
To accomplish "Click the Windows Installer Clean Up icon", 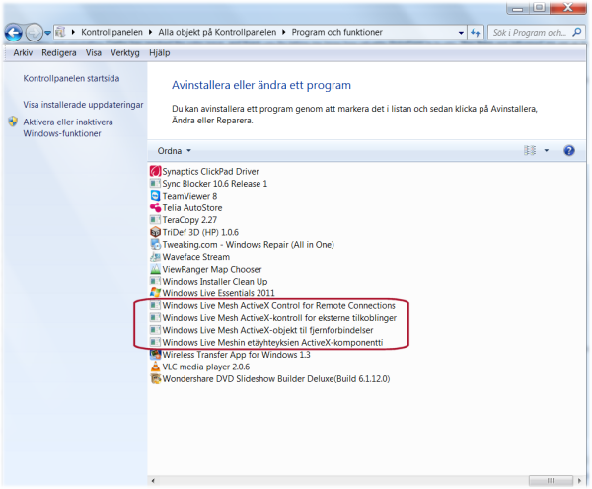I will tap(155, 282).
